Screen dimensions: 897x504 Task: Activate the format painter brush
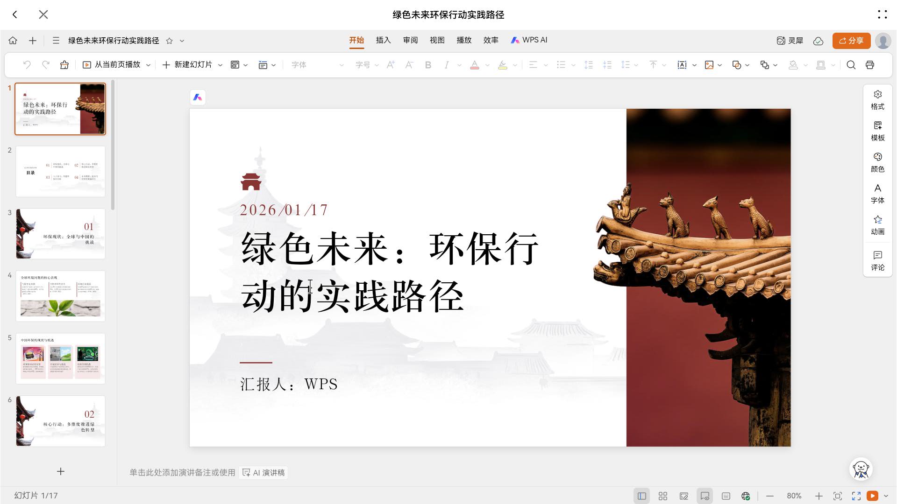64,65
